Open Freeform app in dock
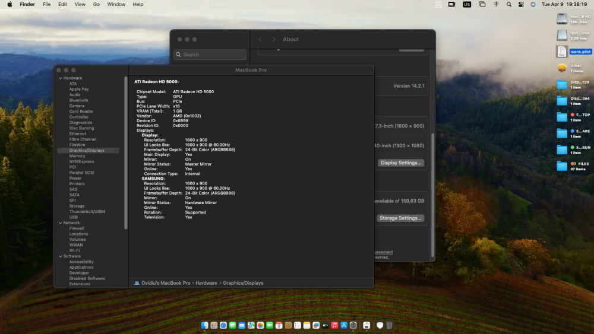The height and width of the screenshot is (334, 594). coord(316,325)
